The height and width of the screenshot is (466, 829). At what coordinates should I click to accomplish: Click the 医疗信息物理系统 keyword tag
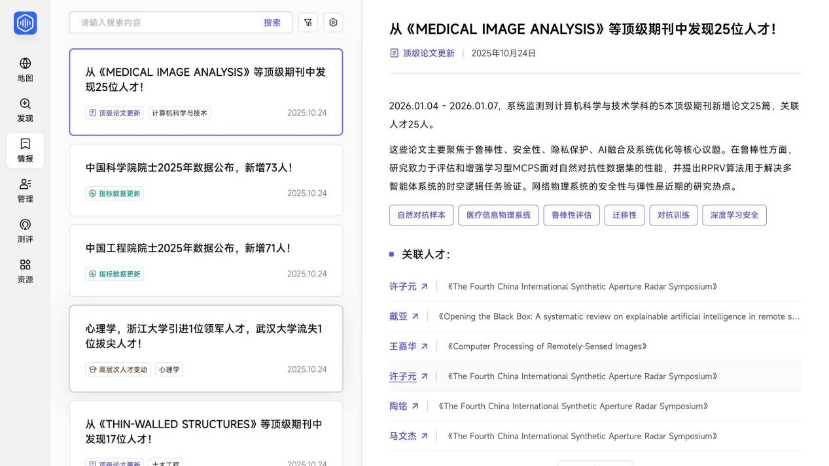499,215
